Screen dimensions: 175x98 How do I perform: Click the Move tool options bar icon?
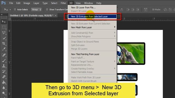click(x=6, y=10)
